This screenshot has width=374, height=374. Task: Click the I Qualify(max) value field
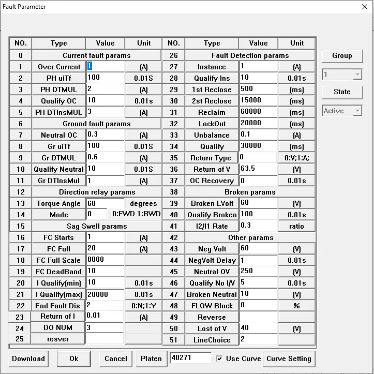[x=105, y=294]
